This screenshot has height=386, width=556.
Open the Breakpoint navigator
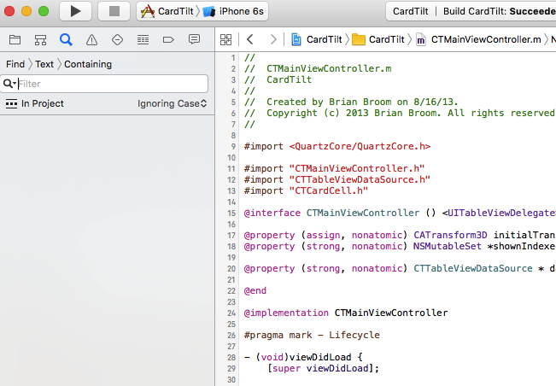coord(168,39)
